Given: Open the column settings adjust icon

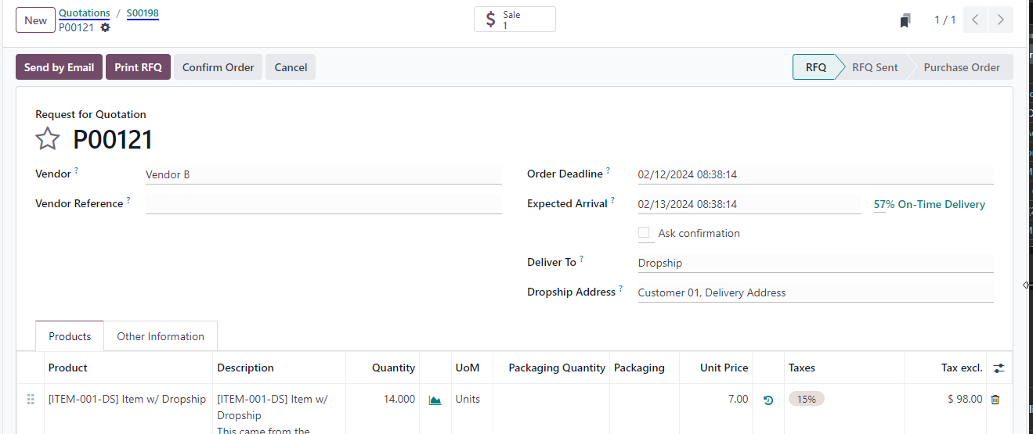Looking at the screenshot, I should point(999,368).
